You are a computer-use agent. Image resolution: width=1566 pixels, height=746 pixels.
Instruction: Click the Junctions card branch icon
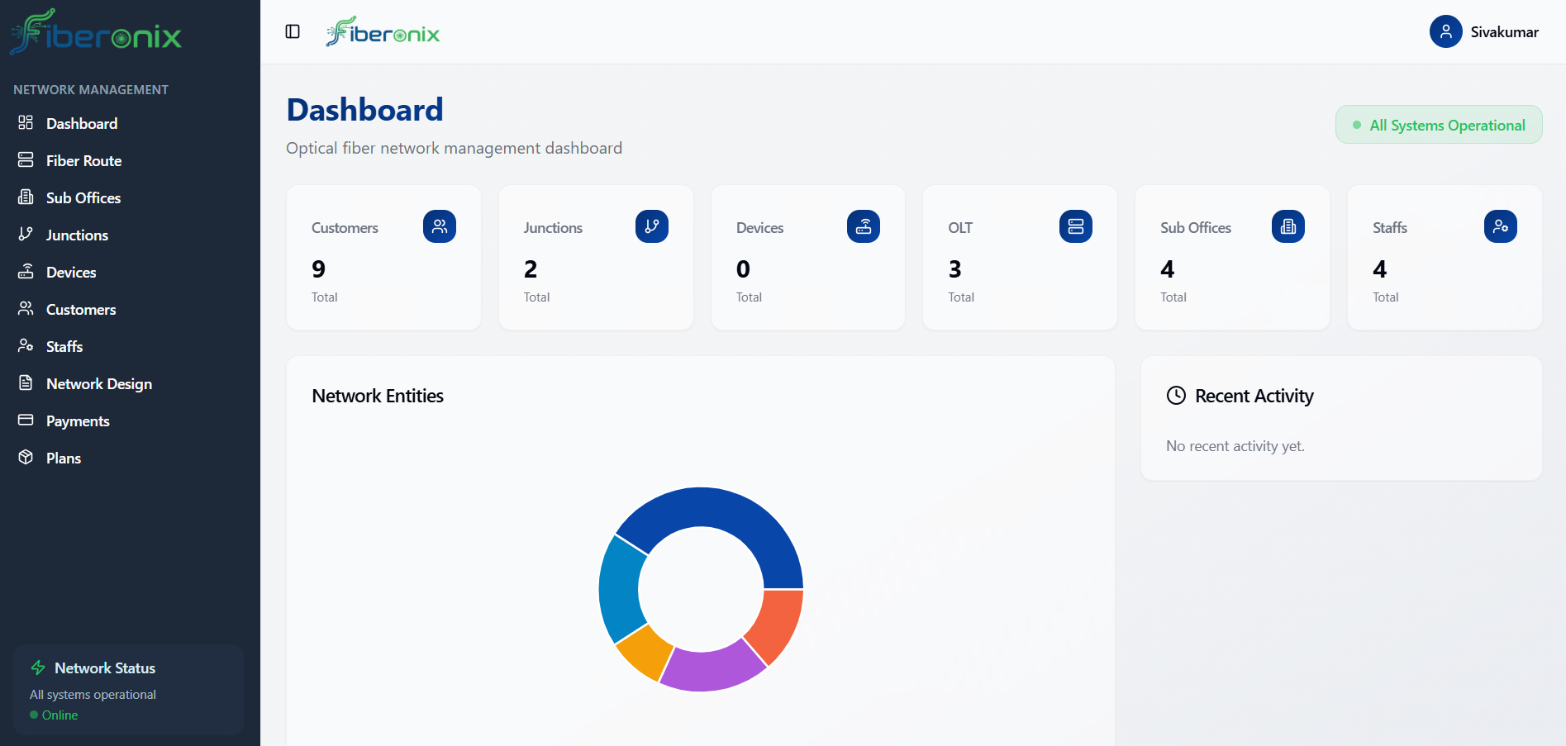[651, 226]
